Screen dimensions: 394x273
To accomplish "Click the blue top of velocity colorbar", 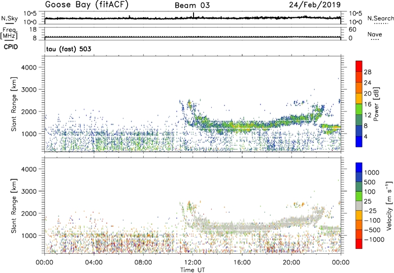I will point(359,168).
